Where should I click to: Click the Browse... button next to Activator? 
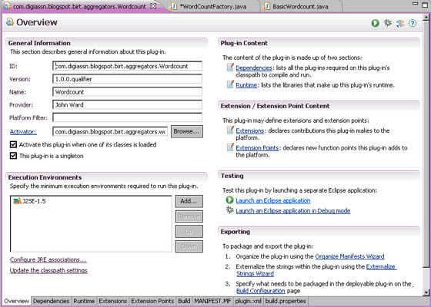pyautogui.click(x=187, y=131)
